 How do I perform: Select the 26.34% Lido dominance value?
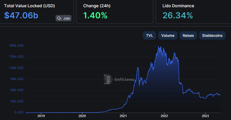178,15
